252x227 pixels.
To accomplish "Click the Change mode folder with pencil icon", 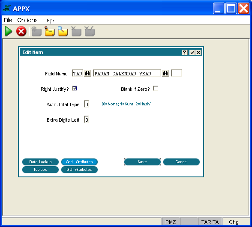I will click(50, 31).
